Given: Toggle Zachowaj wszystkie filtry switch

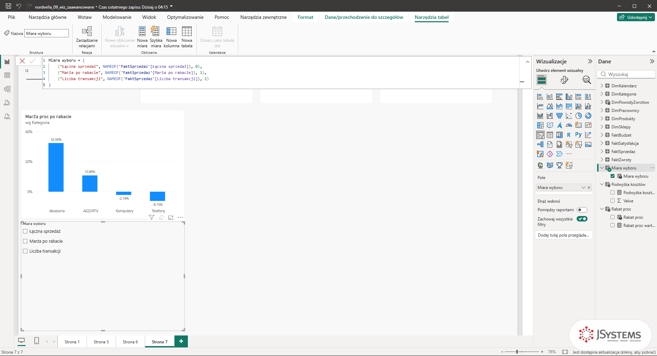Looking at the screenshot, I should coord(582,219).
